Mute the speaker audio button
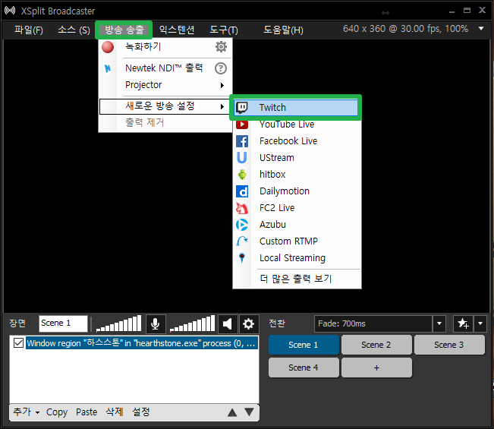This screenshot has width=494, height=429. (228, 323)
